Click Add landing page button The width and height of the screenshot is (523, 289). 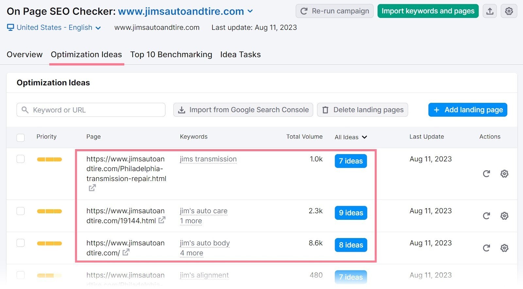click(x=467, y=110)
